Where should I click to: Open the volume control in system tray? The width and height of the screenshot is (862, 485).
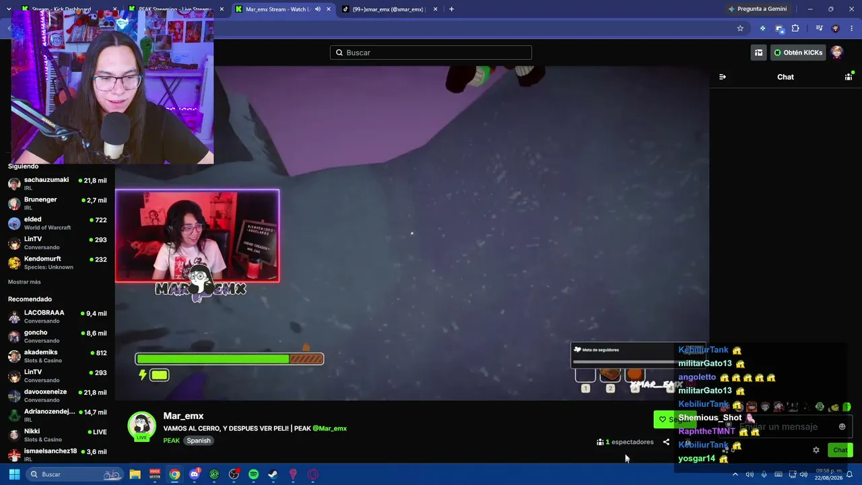tap(804, 474)
